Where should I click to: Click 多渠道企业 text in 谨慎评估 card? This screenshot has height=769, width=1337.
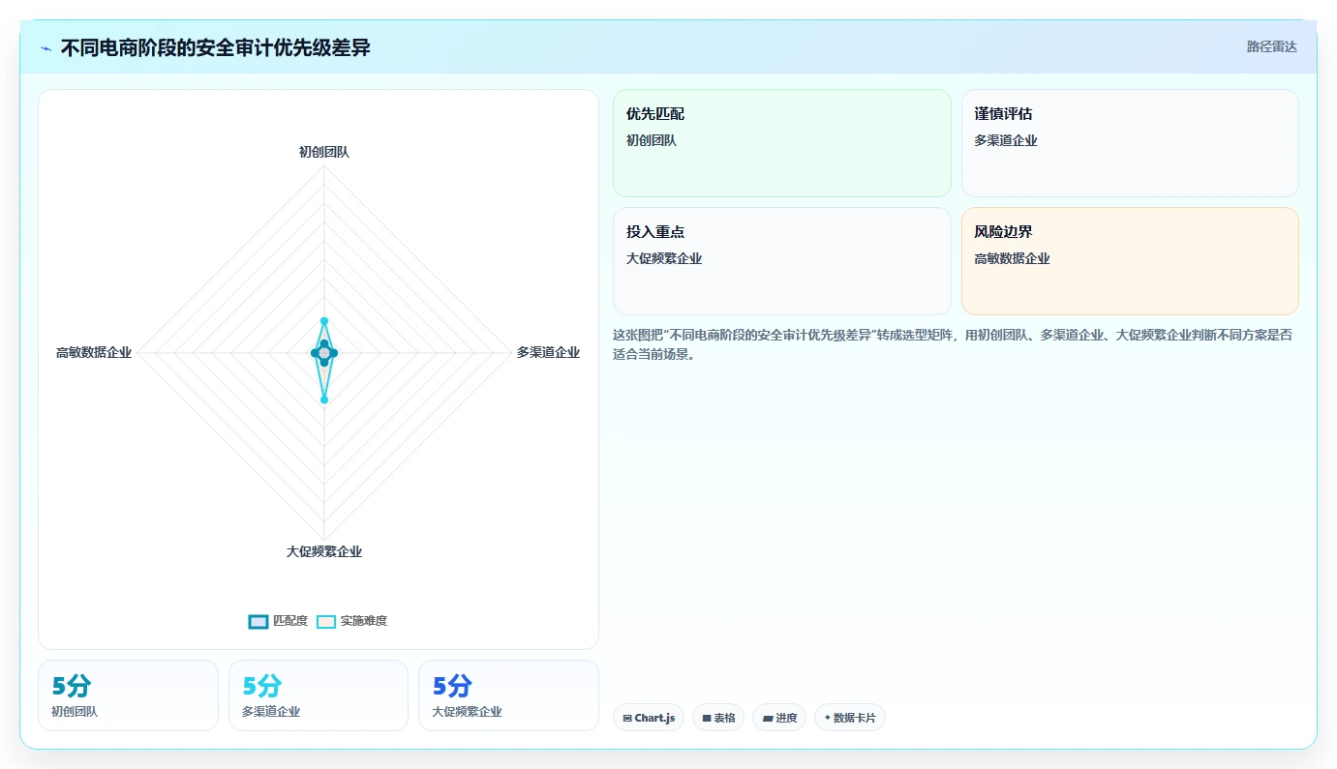click(x=1006, y=140)
